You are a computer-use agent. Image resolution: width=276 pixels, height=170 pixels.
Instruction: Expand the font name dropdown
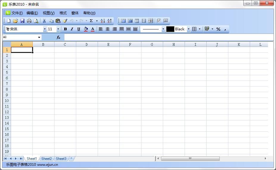coord(45,29)
